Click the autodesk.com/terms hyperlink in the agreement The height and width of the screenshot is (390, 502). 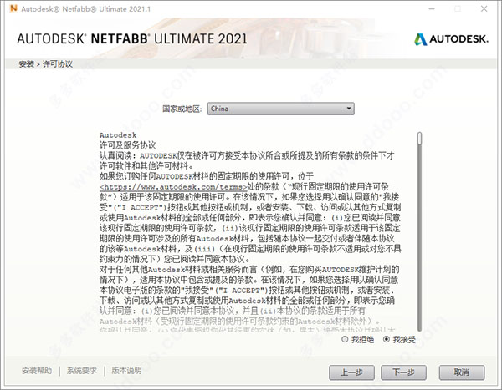pos(173,187)
